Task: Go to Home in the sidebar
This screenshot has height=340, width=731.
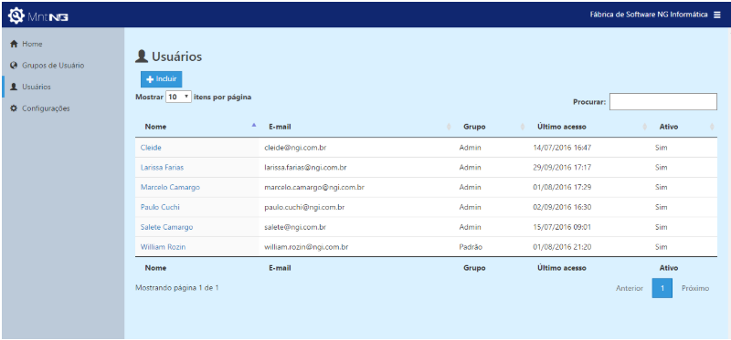Action: (32, 44)
